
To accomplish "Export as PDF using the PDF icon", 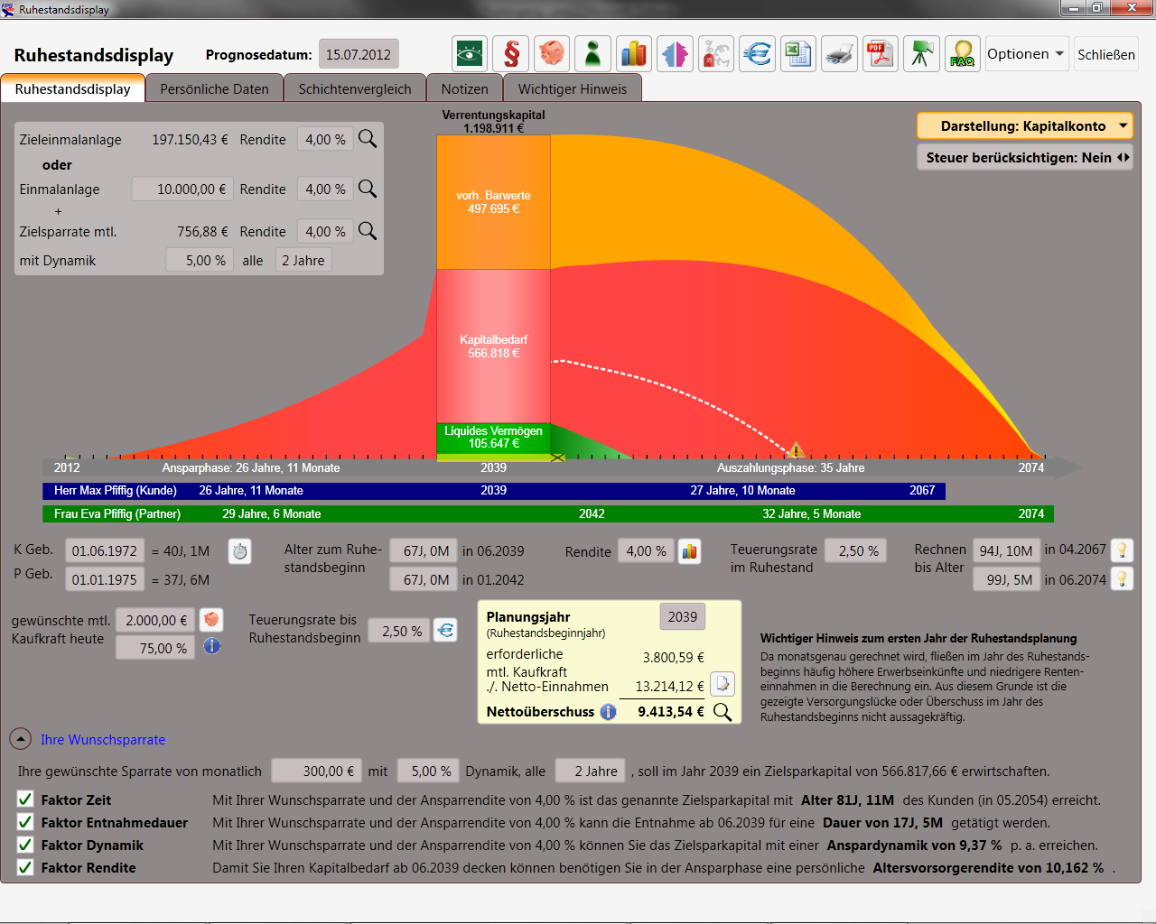I will [880, 54].
